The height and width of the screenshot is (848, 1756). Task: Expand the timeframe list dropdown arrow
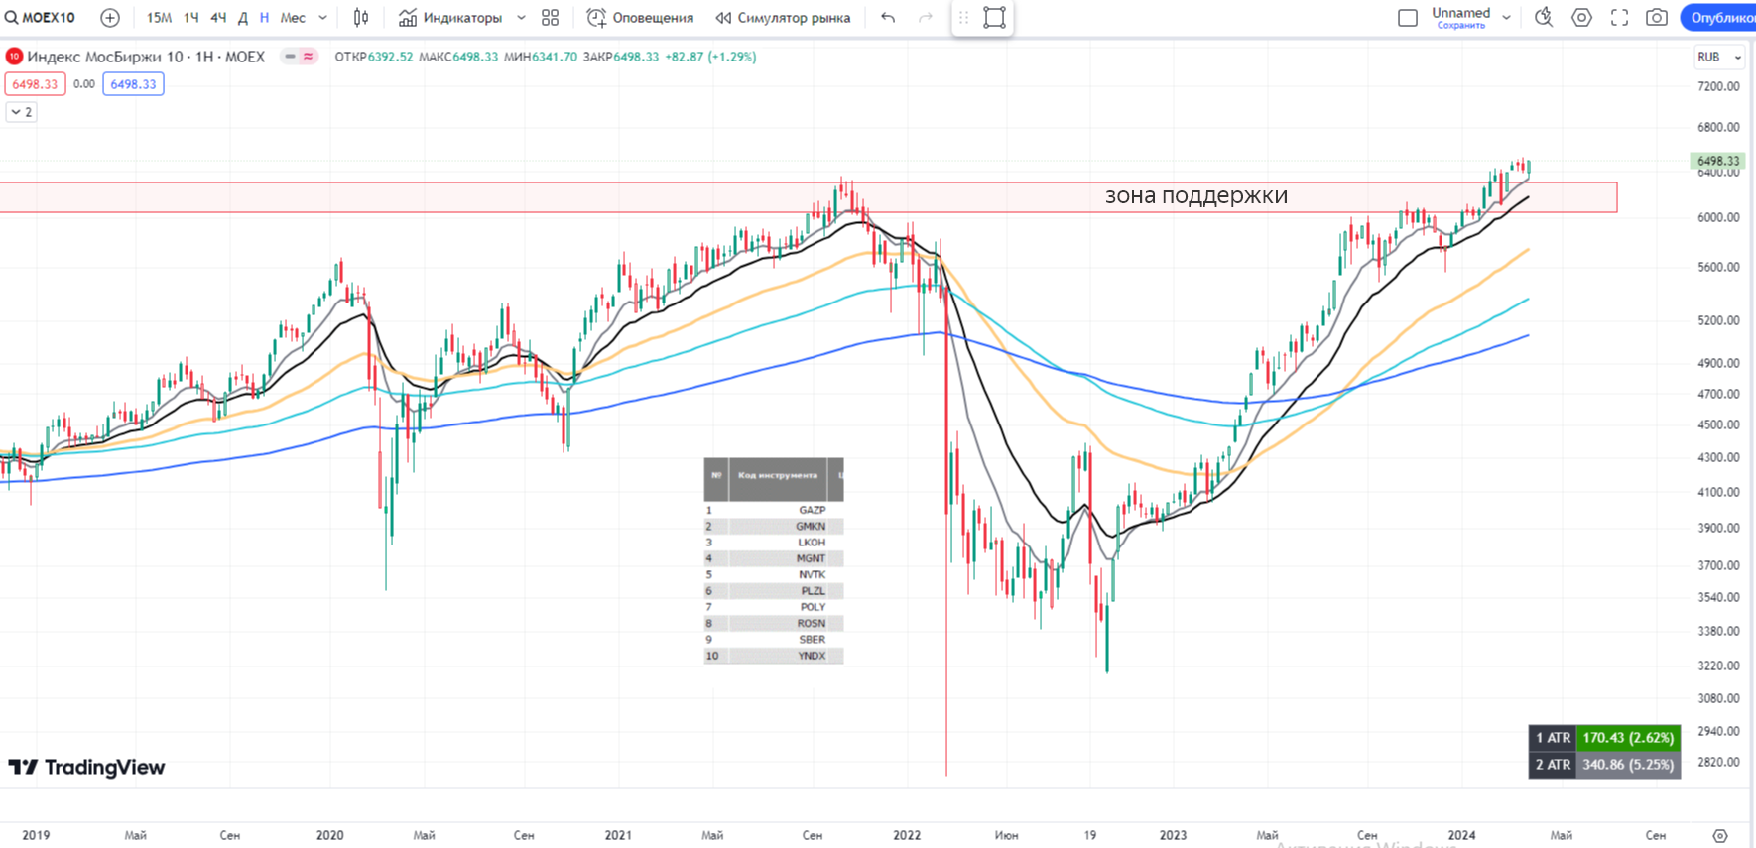pyautogui.click(x=322, y=18)
